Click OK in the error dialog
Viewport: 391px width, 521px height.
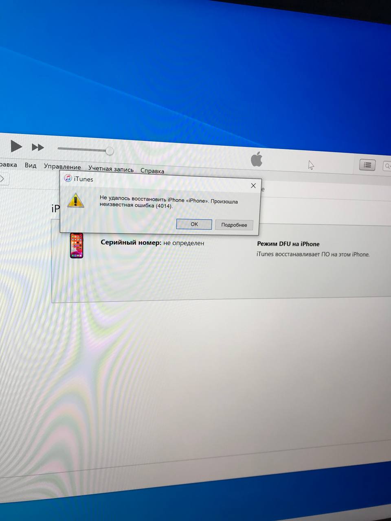click(194, 224)
